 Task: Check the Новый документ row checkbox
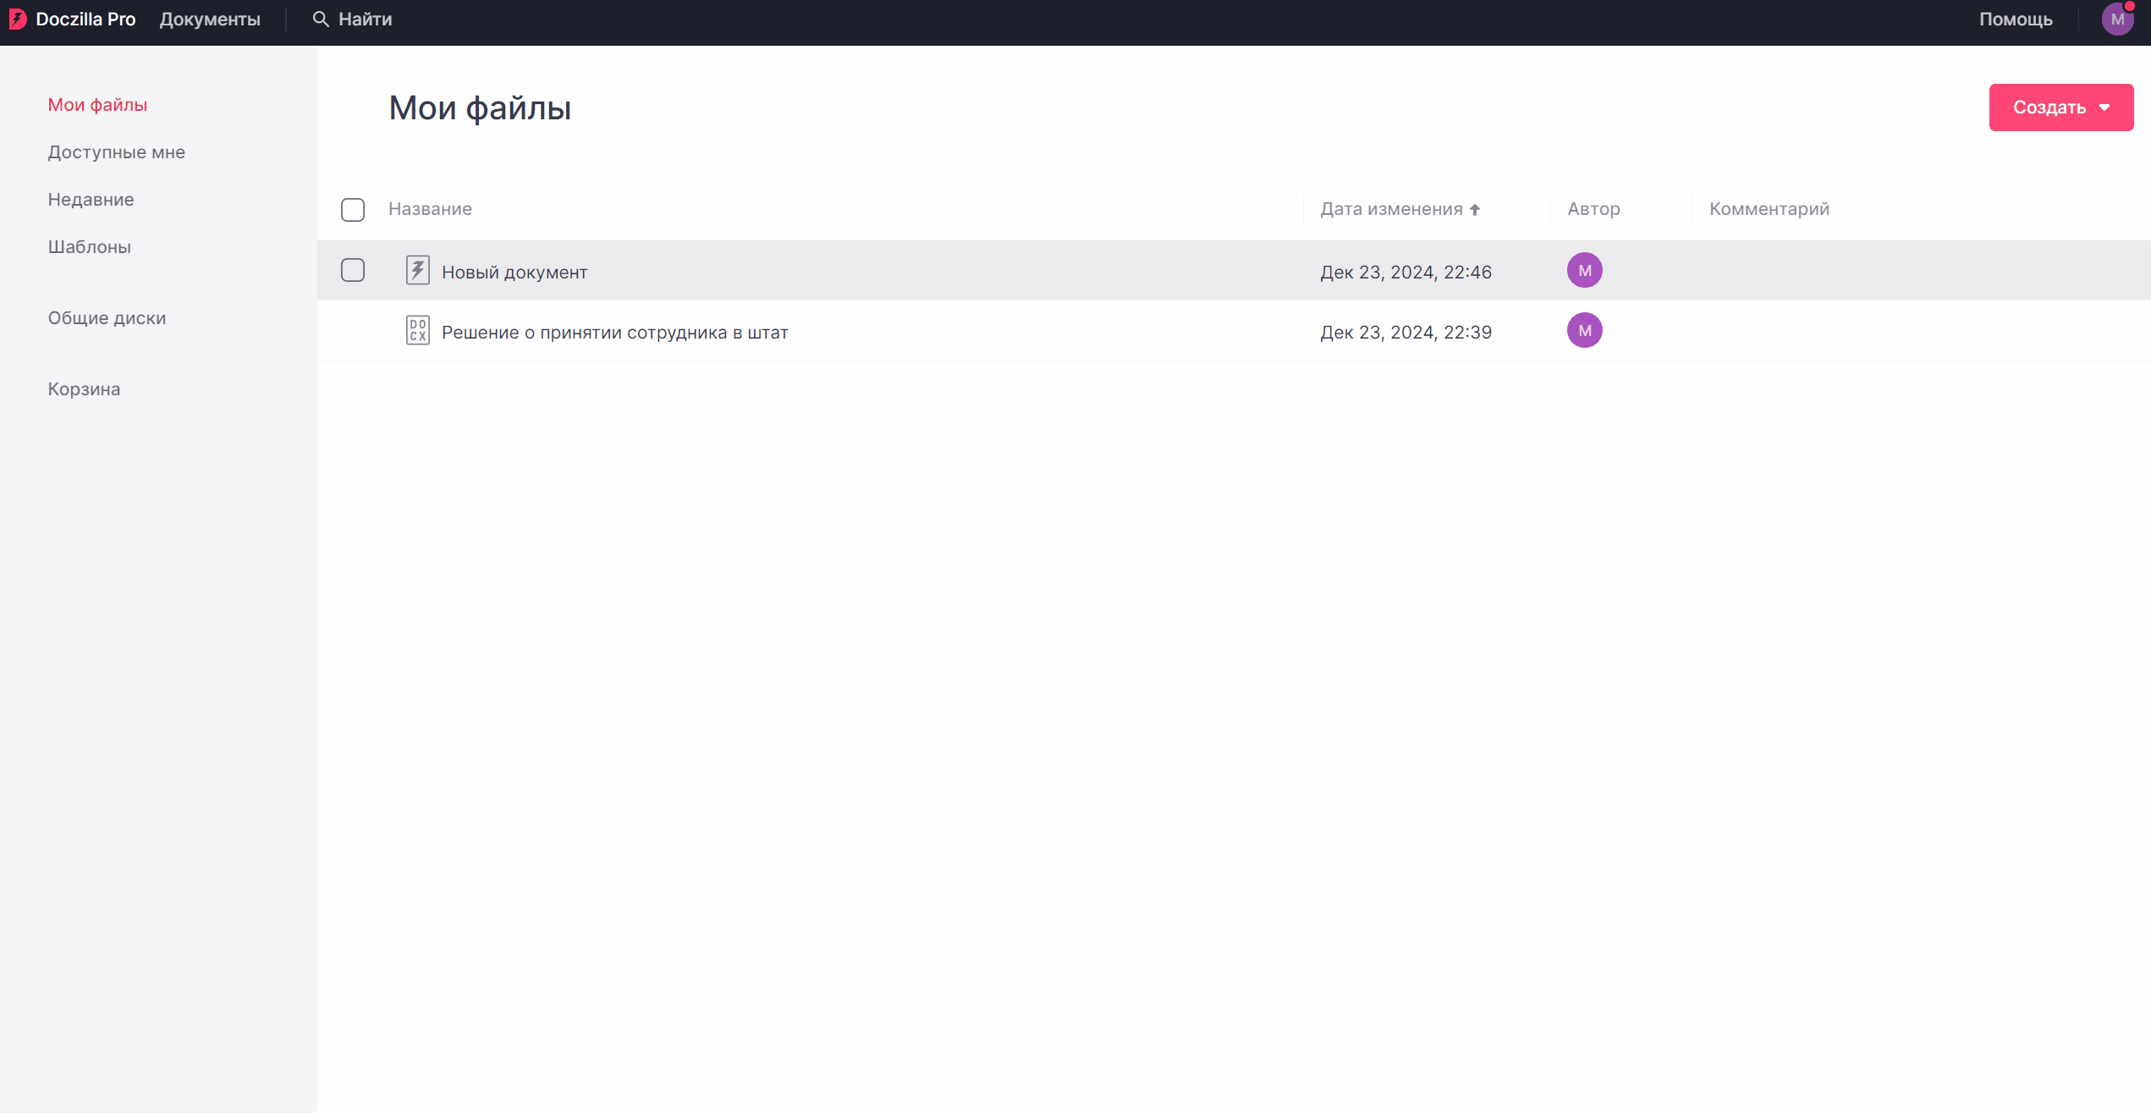tap(353, 271)
